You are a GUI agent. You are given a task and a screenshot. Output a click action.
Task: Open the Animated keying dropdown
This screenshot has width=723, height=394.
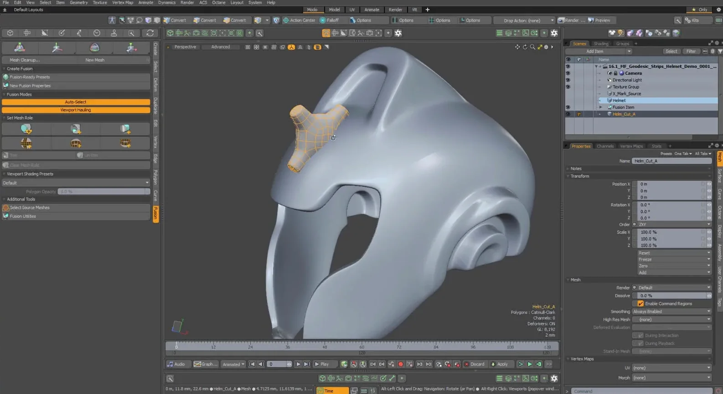pos(233,364)
